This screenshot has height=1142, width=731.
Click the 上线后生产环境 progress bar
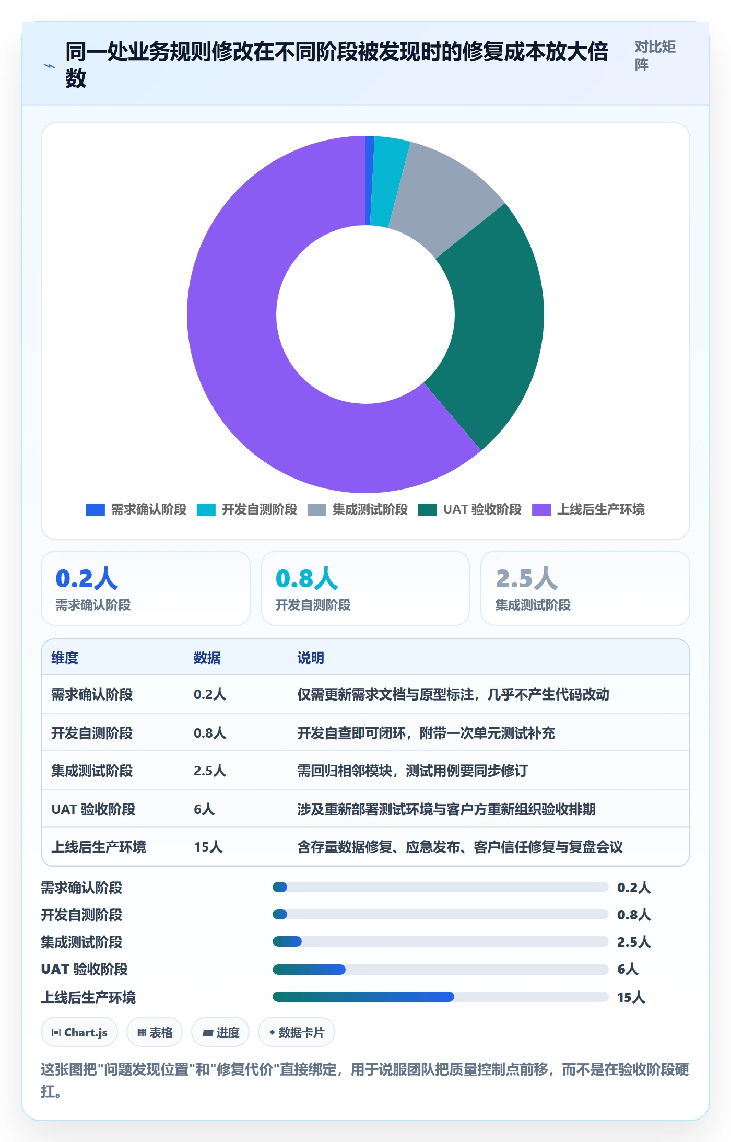(x=441, y=997)
